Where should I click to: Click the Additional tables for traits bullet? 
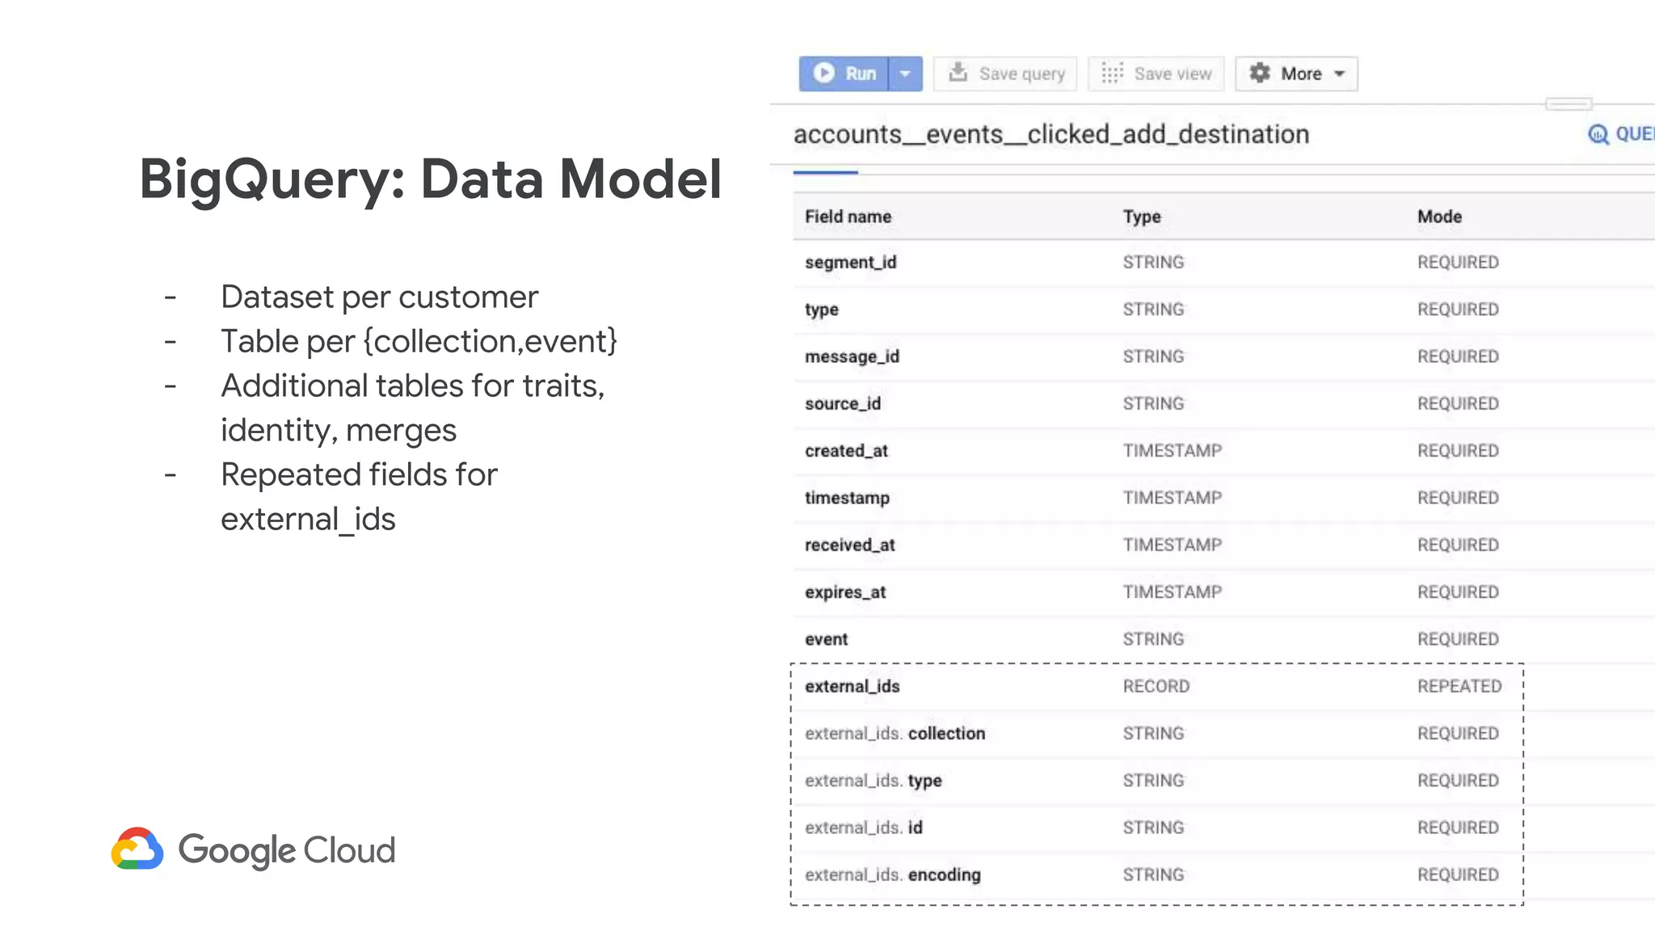412,408
